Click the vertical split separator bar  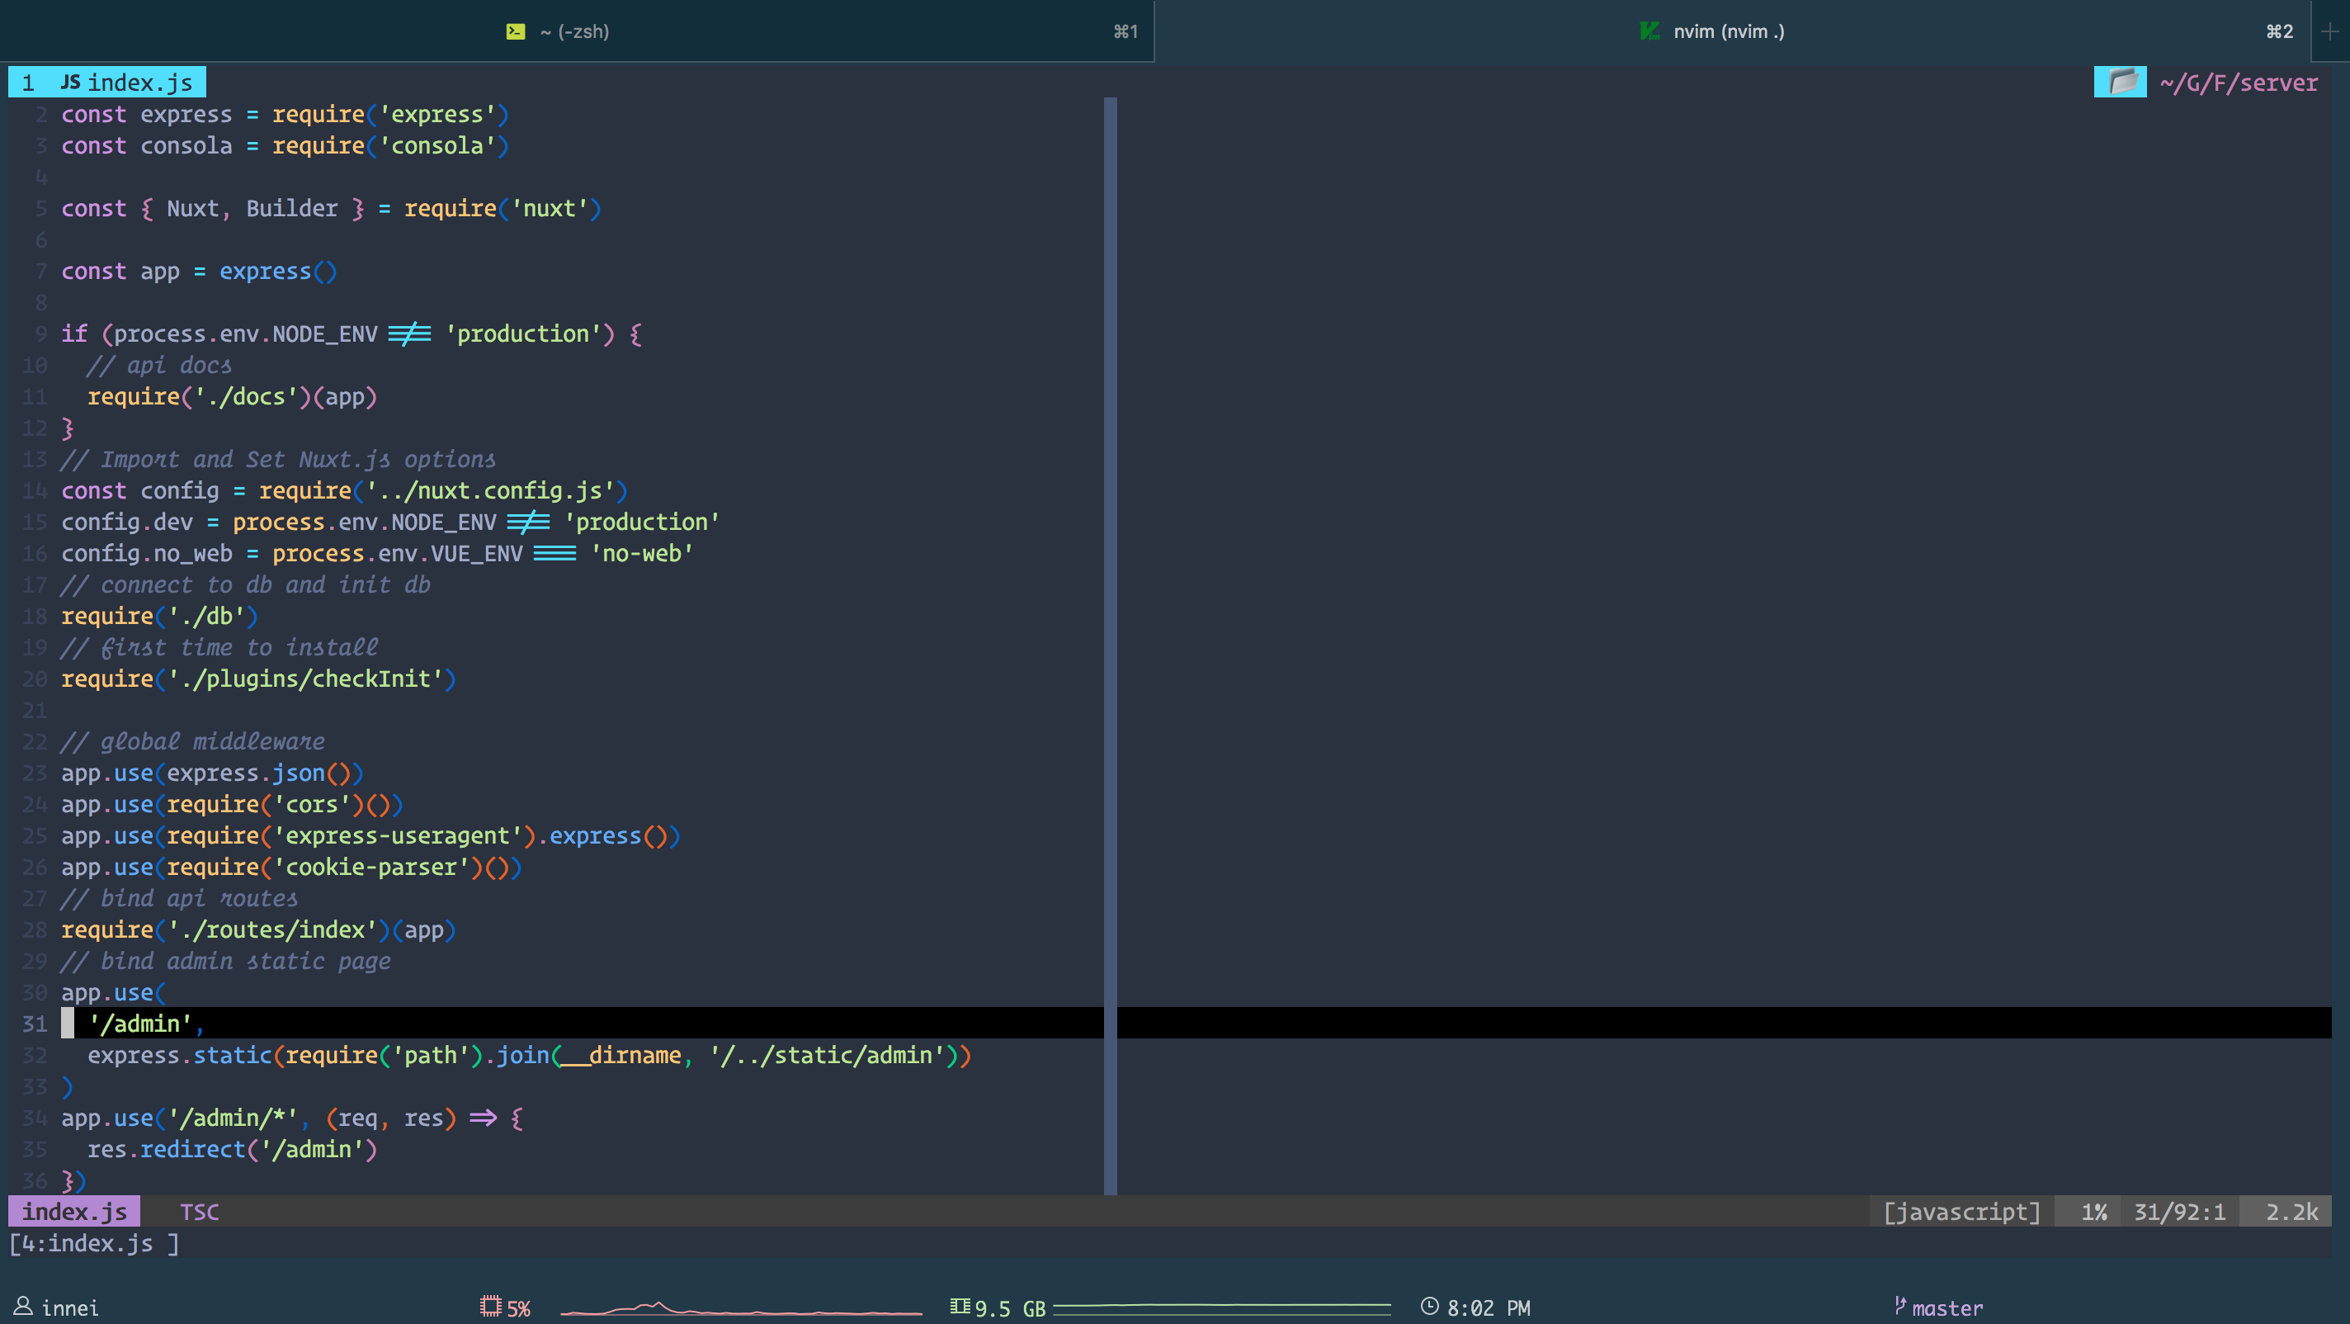click(x=1111, y=639)
